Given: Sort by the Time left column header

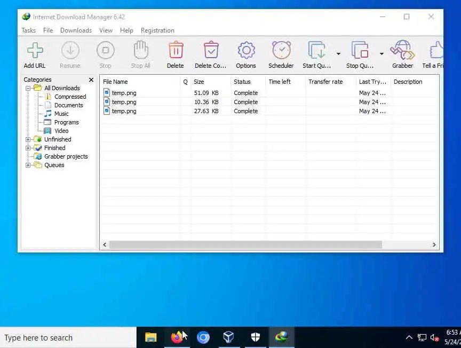Looking at the screenshot, I should click(285, 82).
